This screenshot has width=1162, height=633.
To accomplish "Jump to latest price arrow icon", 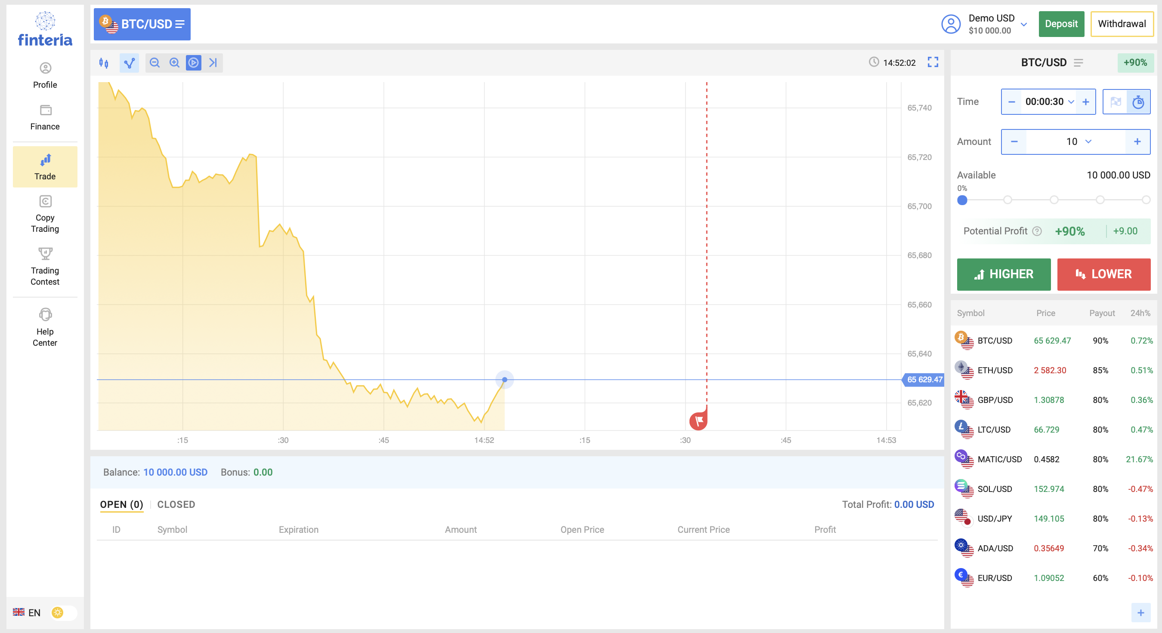I will pos(213,63).
